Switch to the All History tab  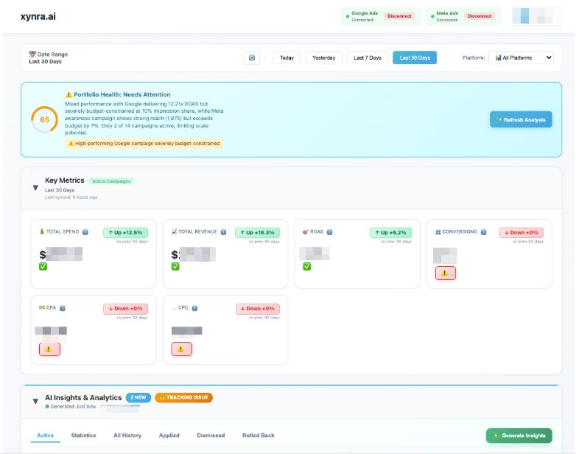coord(127,436)
